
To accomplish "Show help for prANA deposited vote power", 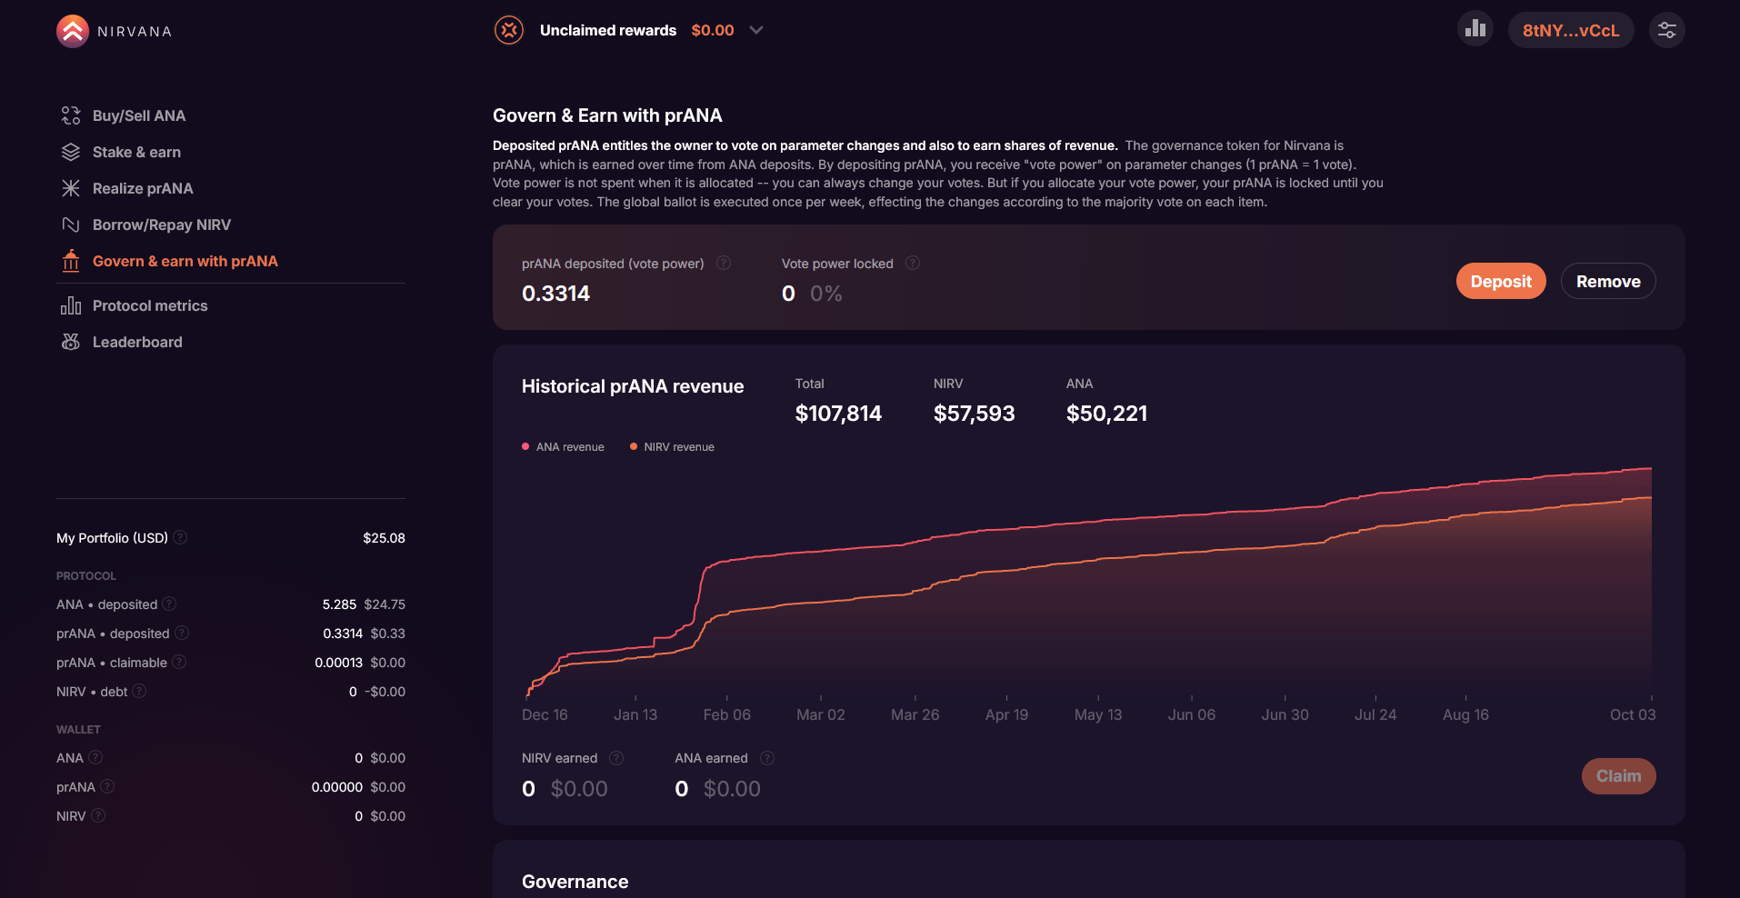I will [x=724, y=263].
